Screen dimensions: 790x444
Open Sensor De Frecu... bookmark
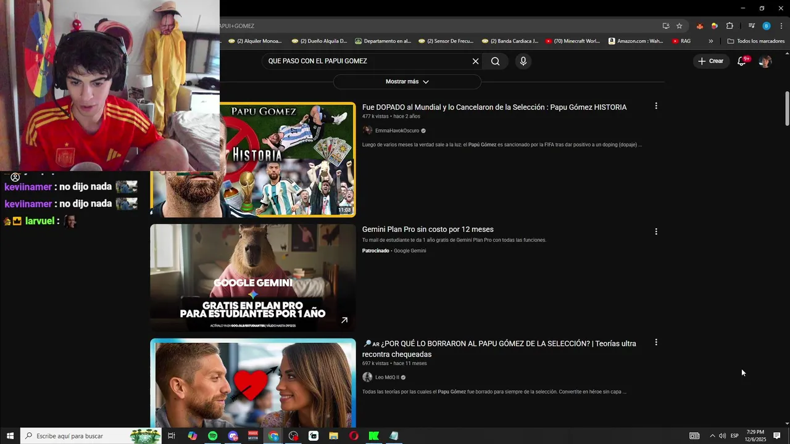(x=446, y=41)
